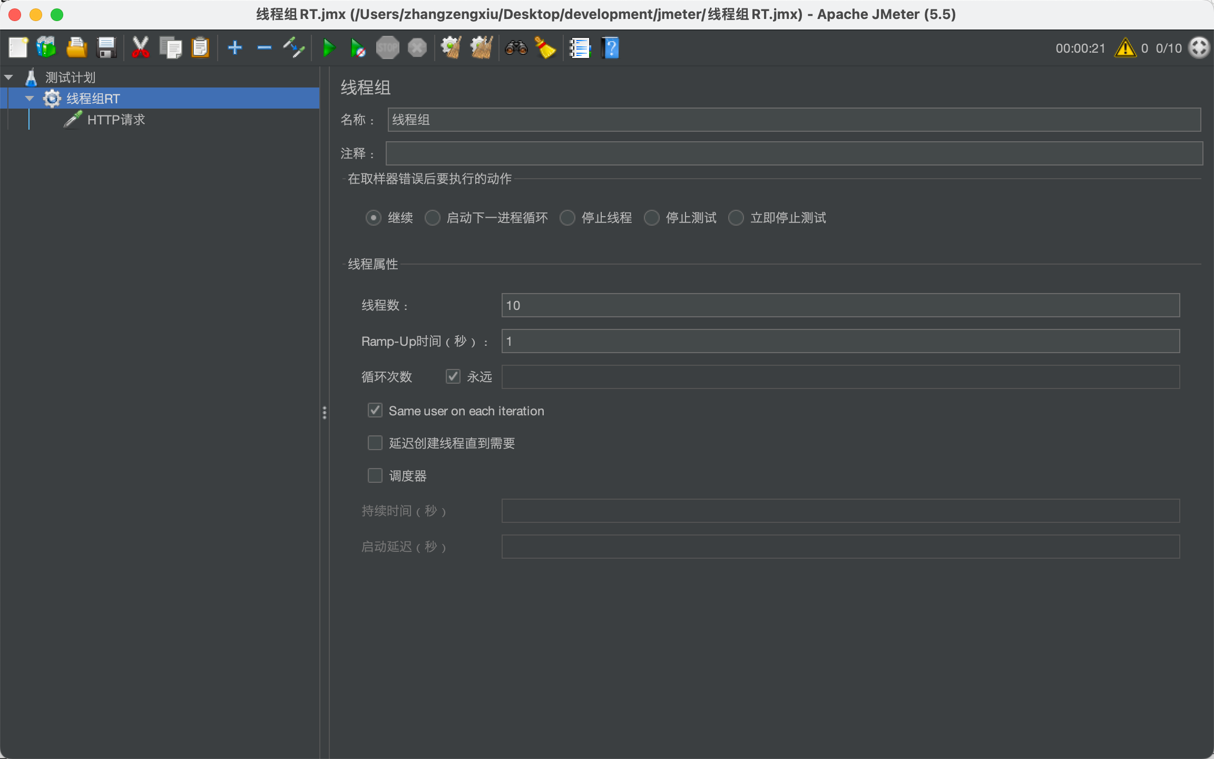Shutdown threads with gray X icon
The height and width of the screenshot is (759, 1214).
tap(417, 48)
